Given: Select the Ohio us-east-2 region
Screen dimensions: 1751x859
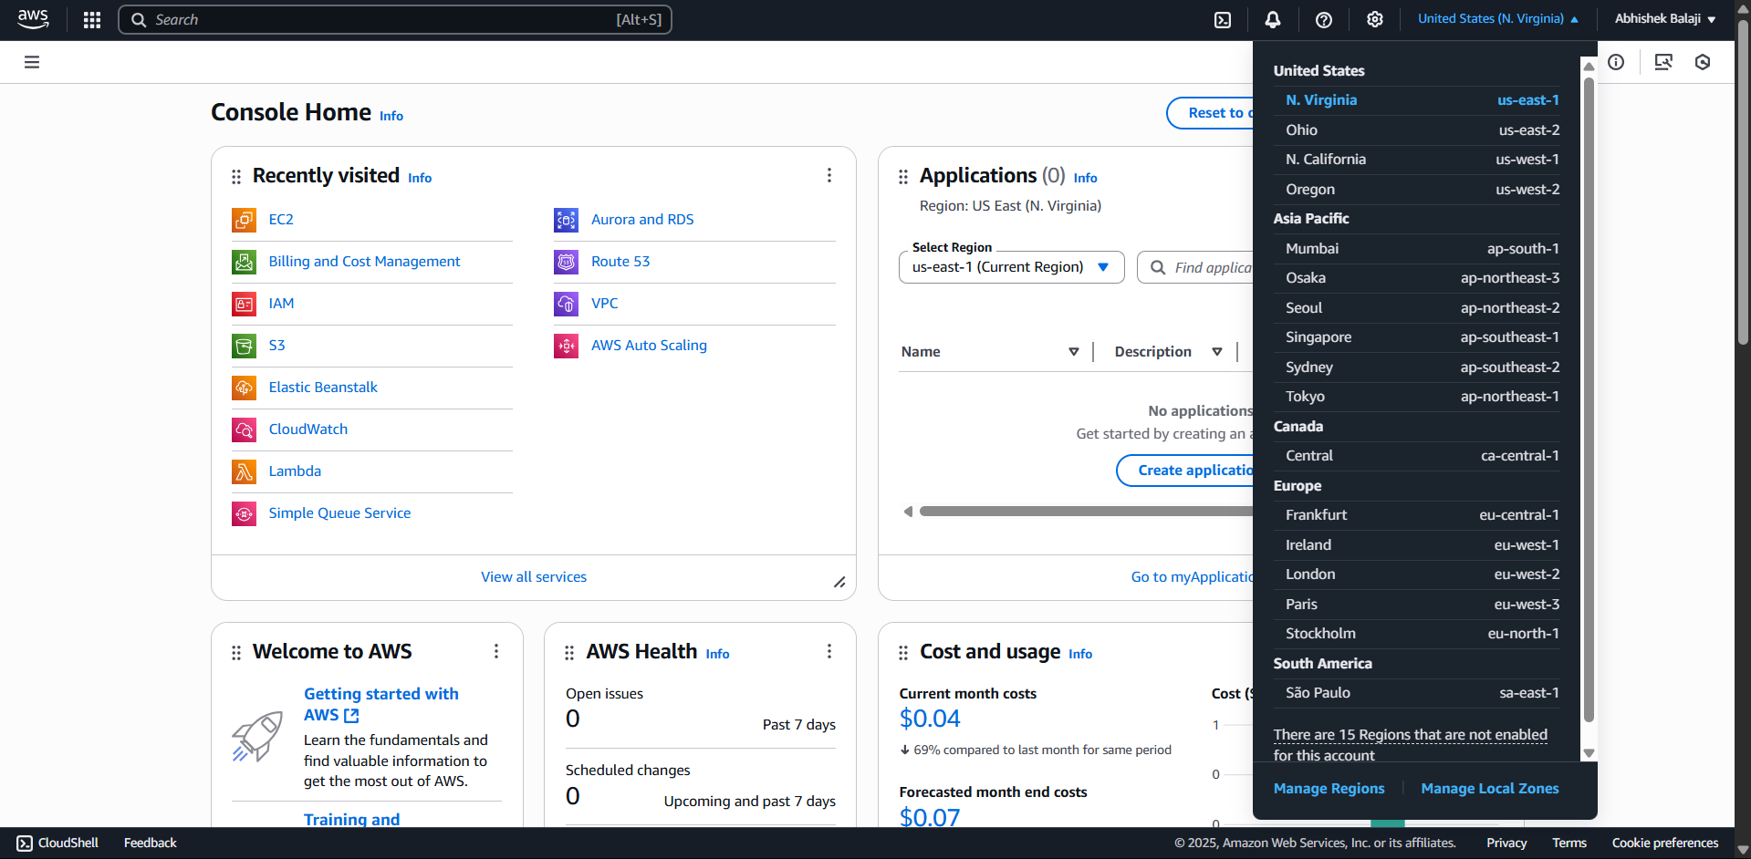Looking at the screenshot, I should pyautogui.click(x=1423, y=130).
